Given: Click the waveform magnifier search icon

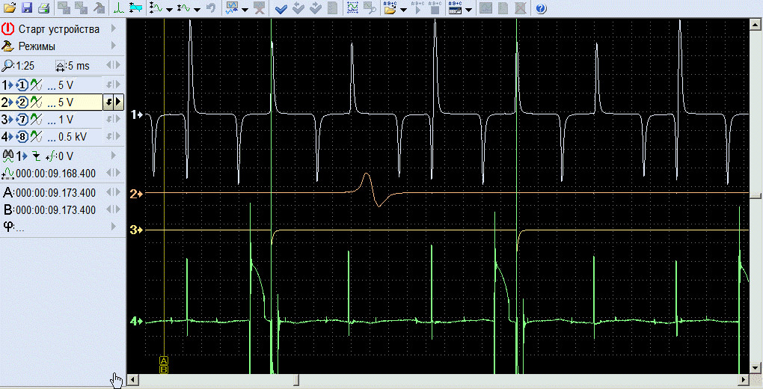Looking at the screenshot, I should pyautogui.click(x=370, y=7).
